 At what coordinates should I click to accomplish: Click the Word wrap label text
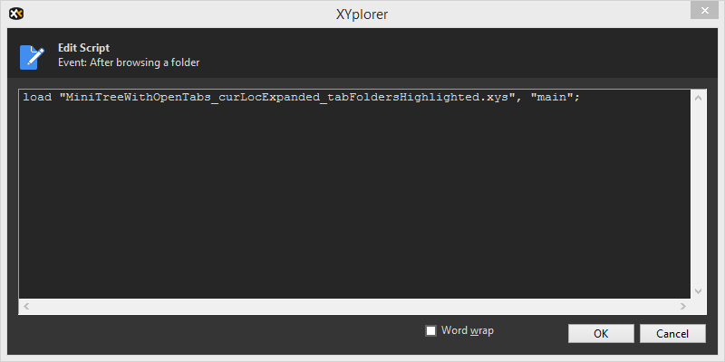pos(467,330)
